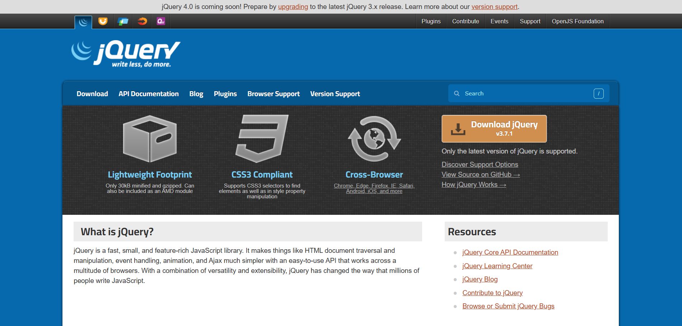
Task: Go to Browser Support in the navigation
Action: tap(274, 94)
